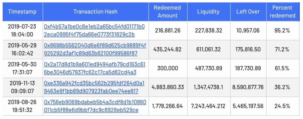
Task: Click the Timestamp column header
Action: (22, 12)
